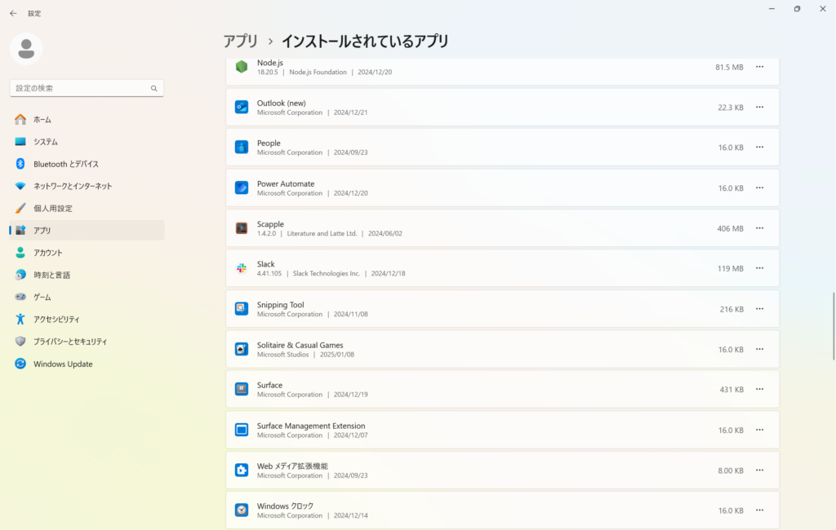The height and width of the screenshot is (530, 836).
Task: Click the Surface app icon
Action: (x=242, y=389)
